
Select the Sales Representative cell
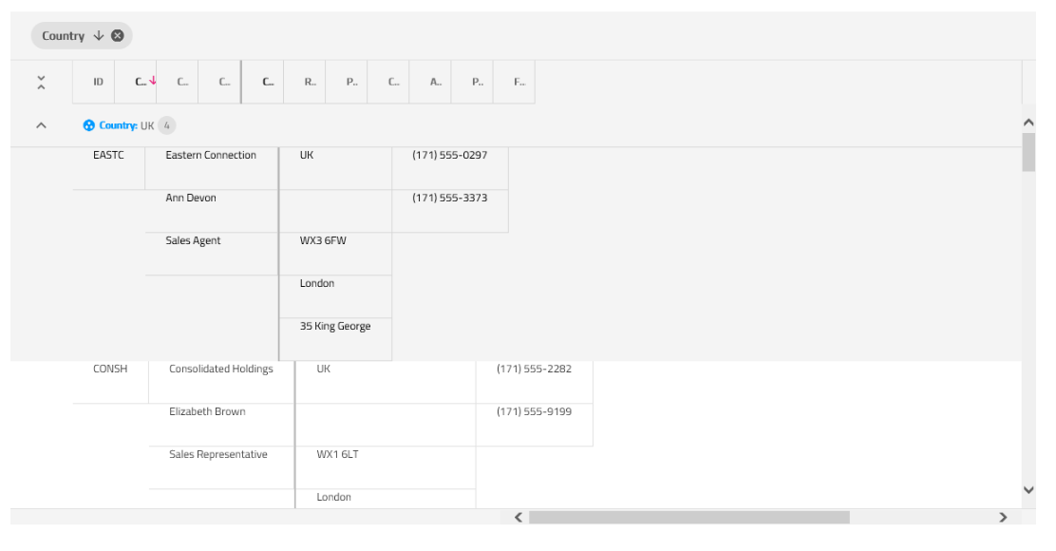(221, 468)
